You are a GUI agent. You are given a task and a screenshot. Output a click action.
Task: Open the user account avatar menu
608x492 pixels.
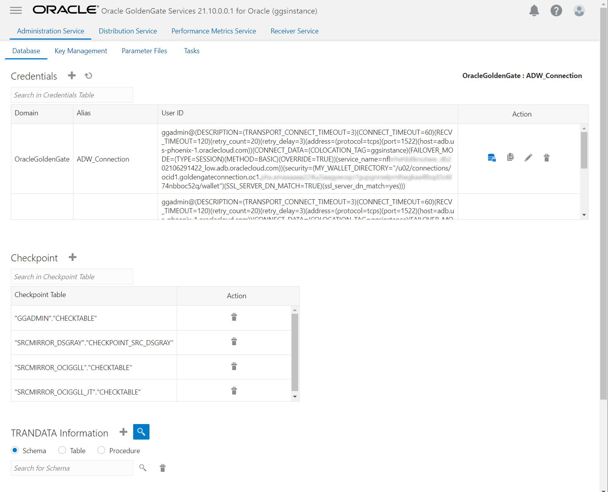click(x=579, y=10)
